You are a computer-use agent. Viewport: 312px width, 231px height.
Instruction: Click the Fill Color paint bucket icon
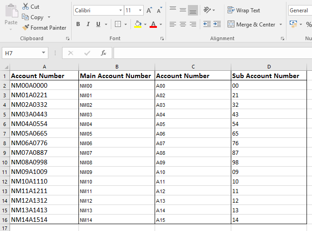click(x=138, y=24)
